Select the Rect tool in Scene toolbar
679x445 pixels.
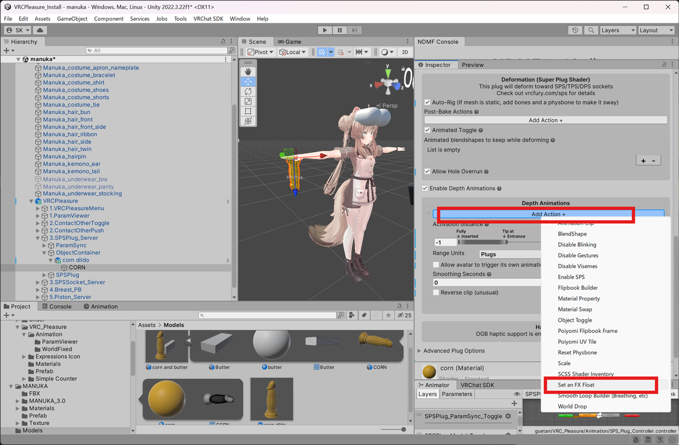click(248, 112)
